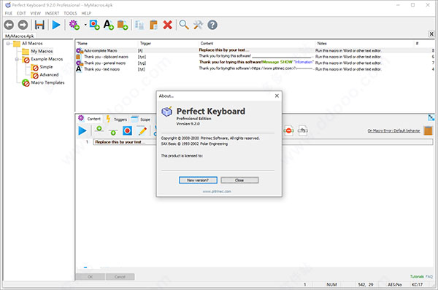Add new clipboard macro icon

[123, 25]
